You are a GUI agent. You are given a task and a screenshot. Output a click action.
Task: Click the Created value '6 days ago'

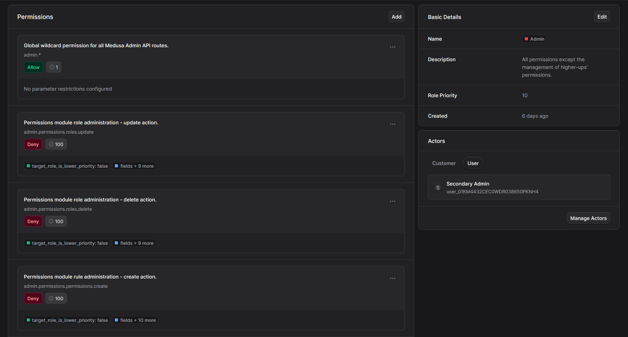[x=535, y=116]
